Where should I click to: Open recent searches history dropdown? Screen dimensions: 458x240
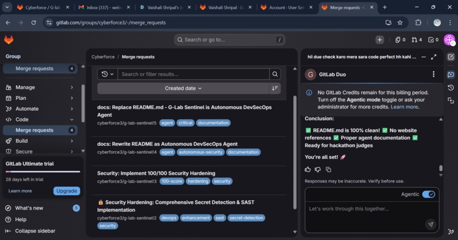[107, 74]
